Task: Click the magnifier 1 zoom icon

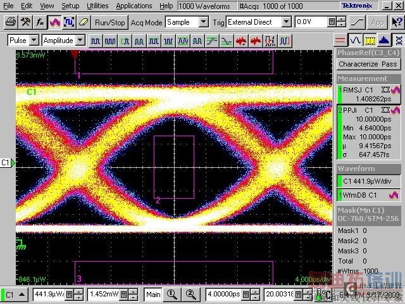Action: 171,294
